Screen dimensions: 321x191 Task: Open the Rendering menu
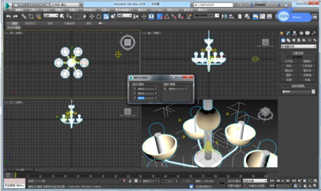142,10
